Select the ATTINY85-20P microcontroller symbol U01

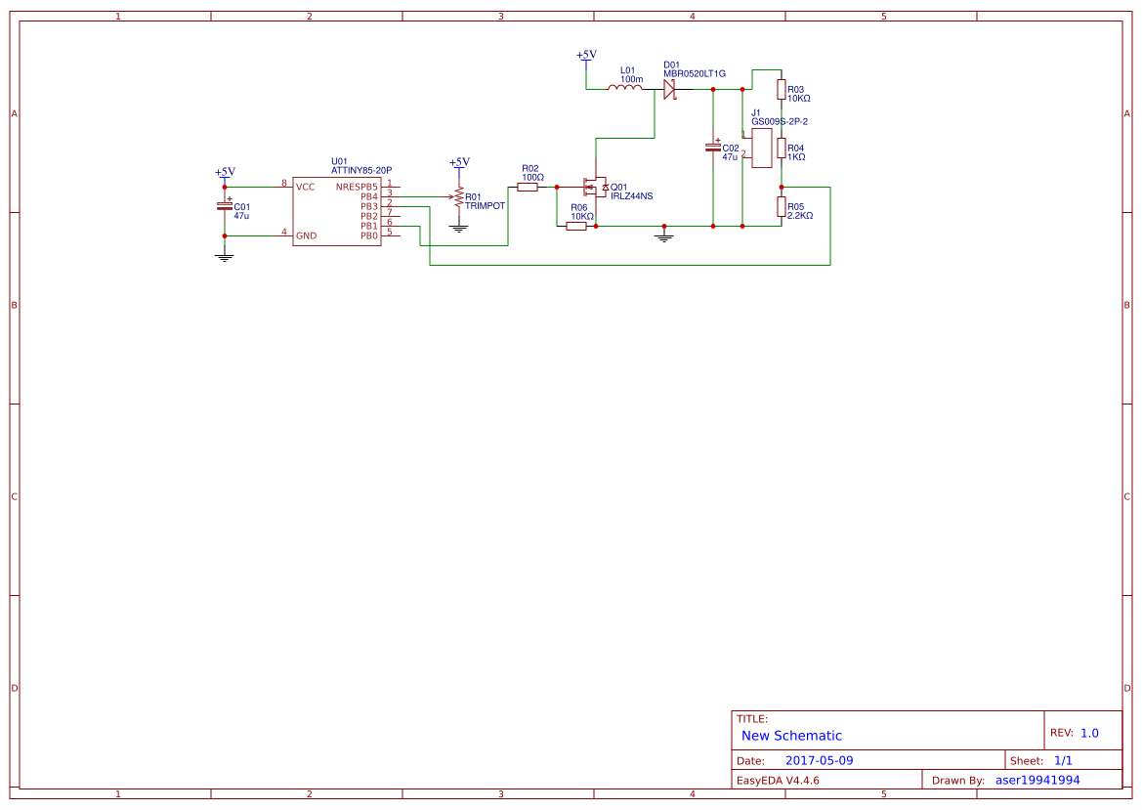[337, 210]
